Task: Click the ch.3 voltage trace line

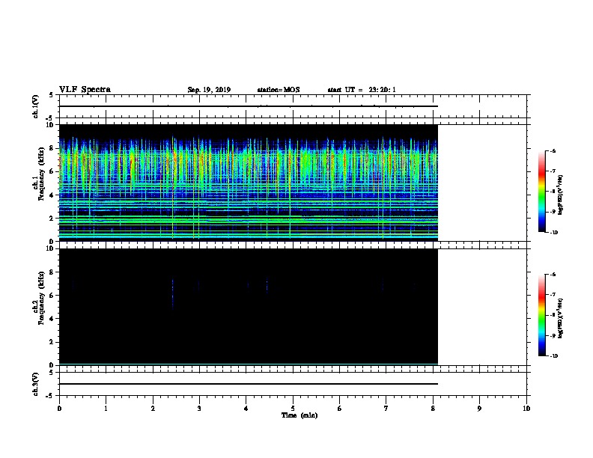Action: (249, 384)
